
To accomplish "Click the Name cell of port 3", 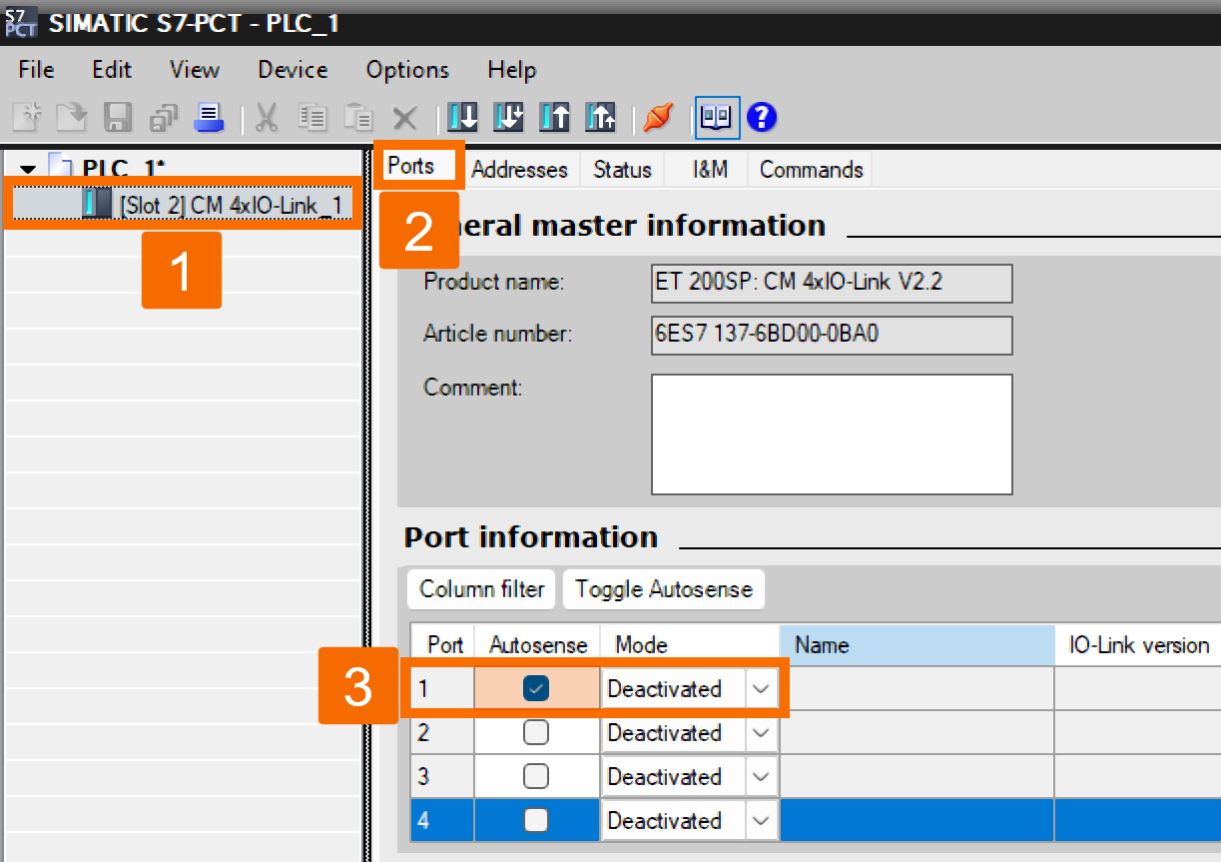I will pos(917,776).
